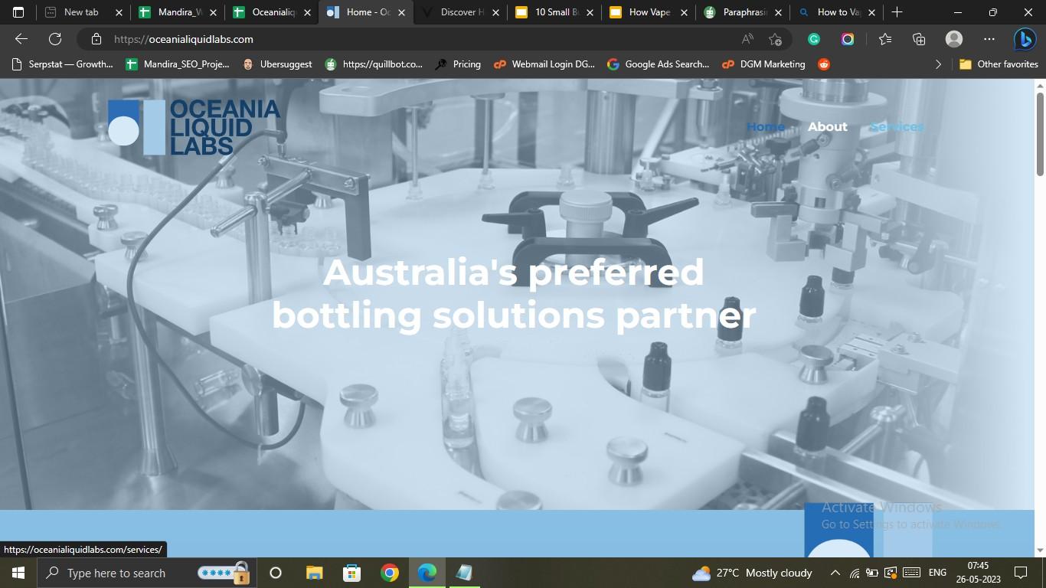View site information via the lock icon
The width and height of the screenshot is (1046, 588).
tap(96, 39)
